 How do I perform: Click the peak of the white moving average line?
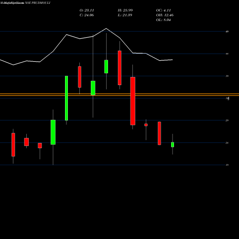(x=106, y=29)
